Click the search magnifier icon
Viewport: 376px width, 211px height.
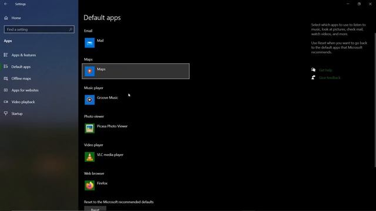70,29
